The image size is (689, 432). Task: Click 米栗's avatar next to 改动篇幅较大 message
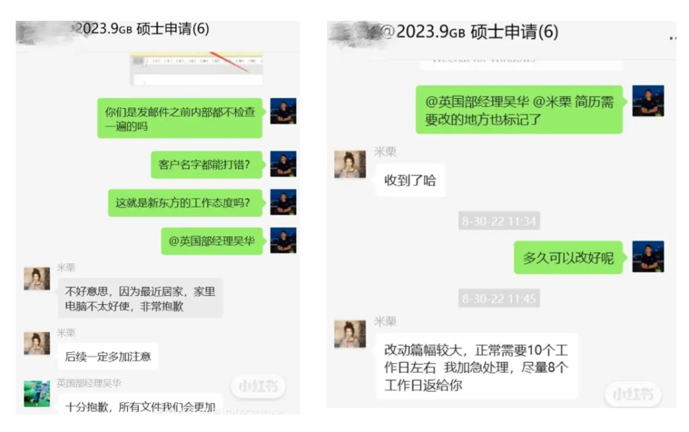point(350,334)
